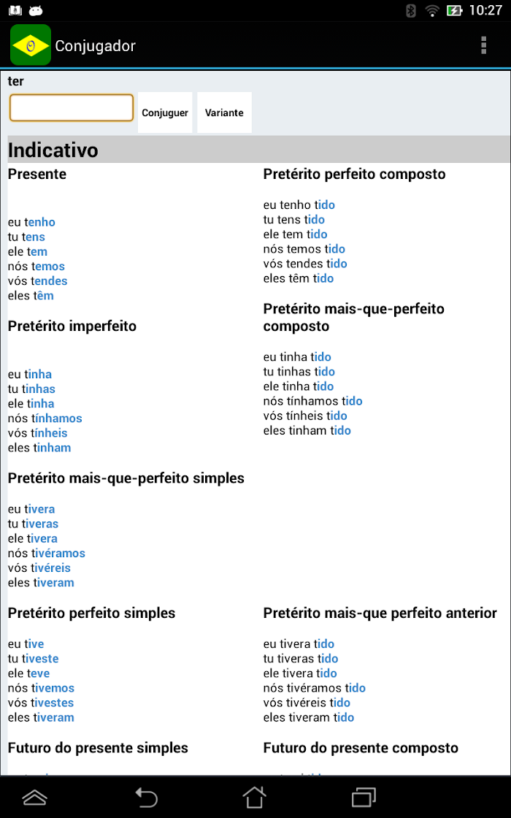The image size is (511, 818).
Task: Click the Conjuguer button
Action: point(165,112)
